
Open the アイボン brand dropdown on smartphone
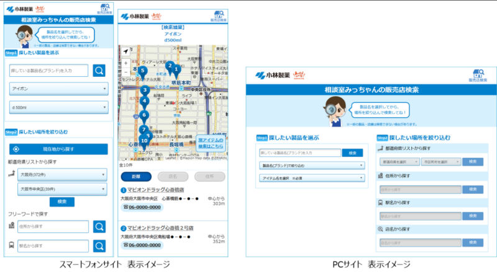coord(58,89)
